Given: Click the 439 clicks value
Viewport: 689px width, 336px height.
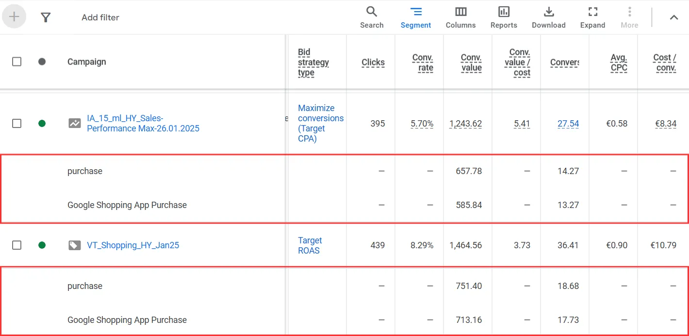Looking at the screenshot, I should click(x=377, y=245).
